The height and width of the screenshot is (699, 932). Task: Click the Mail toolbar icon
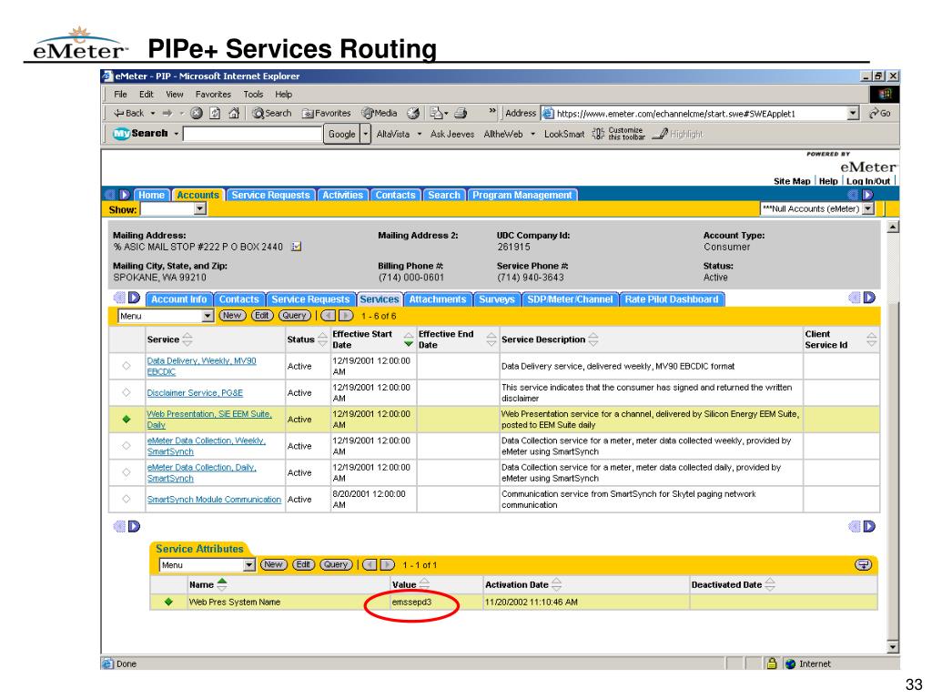click(438, 113)
